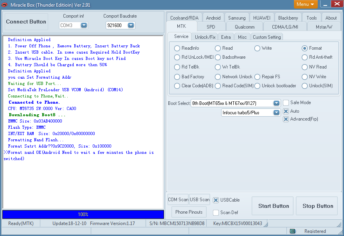Viewport: 344px width, 236px height.
Task: Open the Misc sub-tab
Action: click(242, 37)
